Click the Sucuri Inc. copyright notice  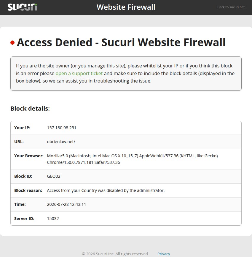coord(115,254)
